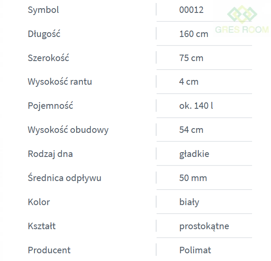Click the Wysokość obudowy label
271x261 pixels.
68,130
